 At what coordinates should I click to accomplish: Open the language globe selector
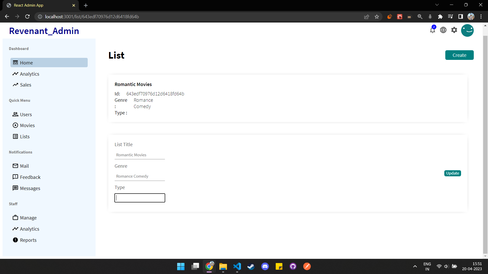443,30
